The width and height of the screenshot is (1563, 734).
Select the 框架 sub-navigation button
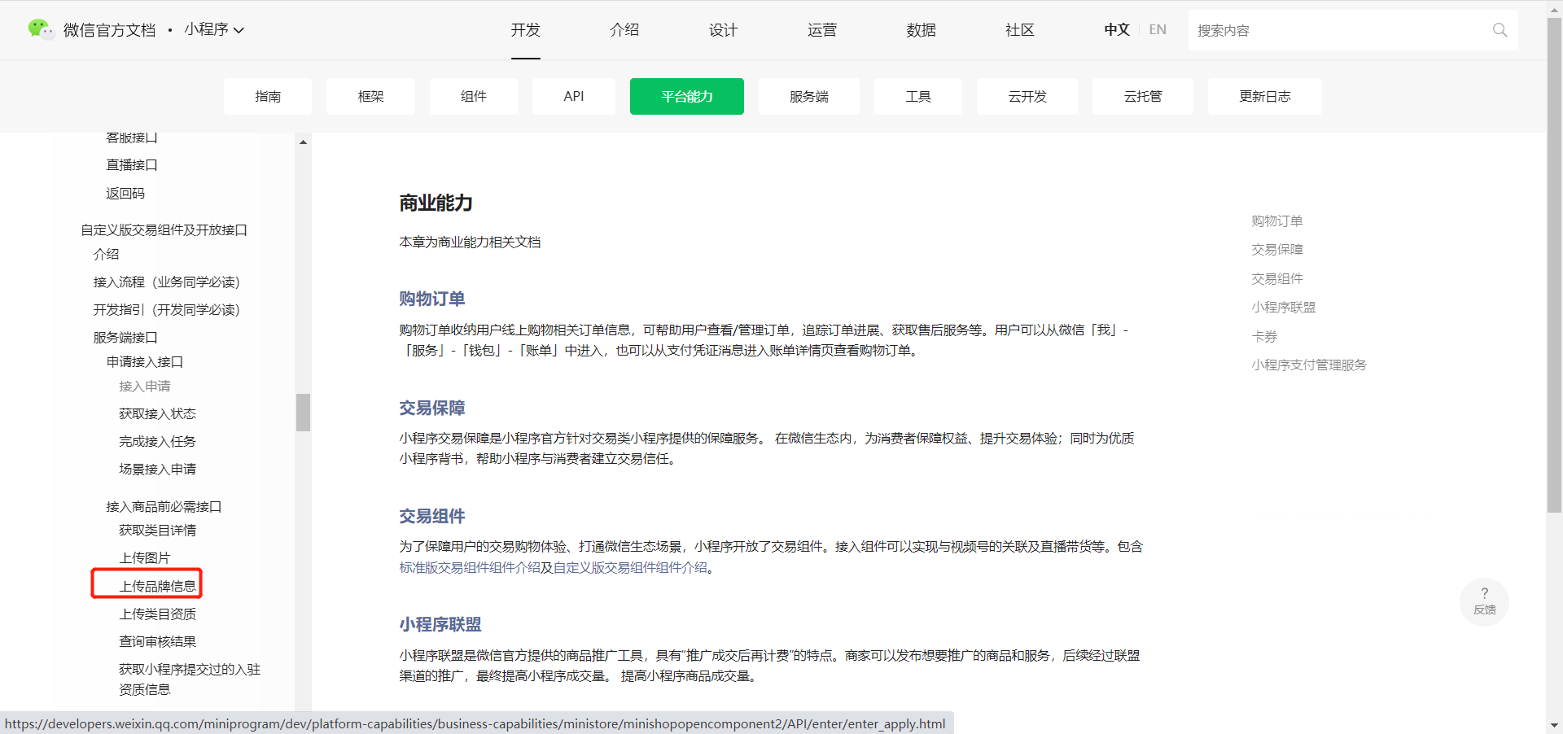[x=370, y=96]
